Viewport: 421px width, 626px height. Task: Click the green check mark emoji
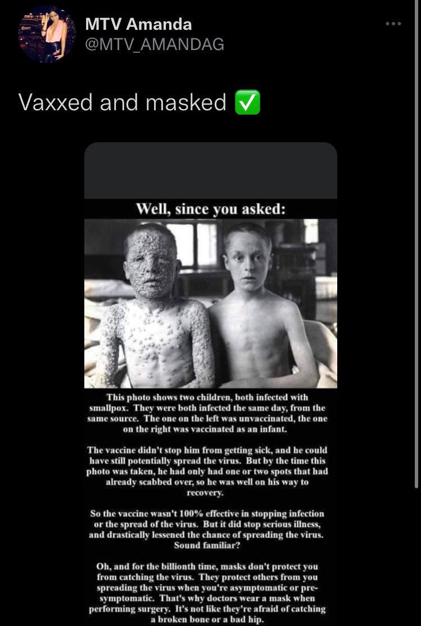(x=247, y=102)
